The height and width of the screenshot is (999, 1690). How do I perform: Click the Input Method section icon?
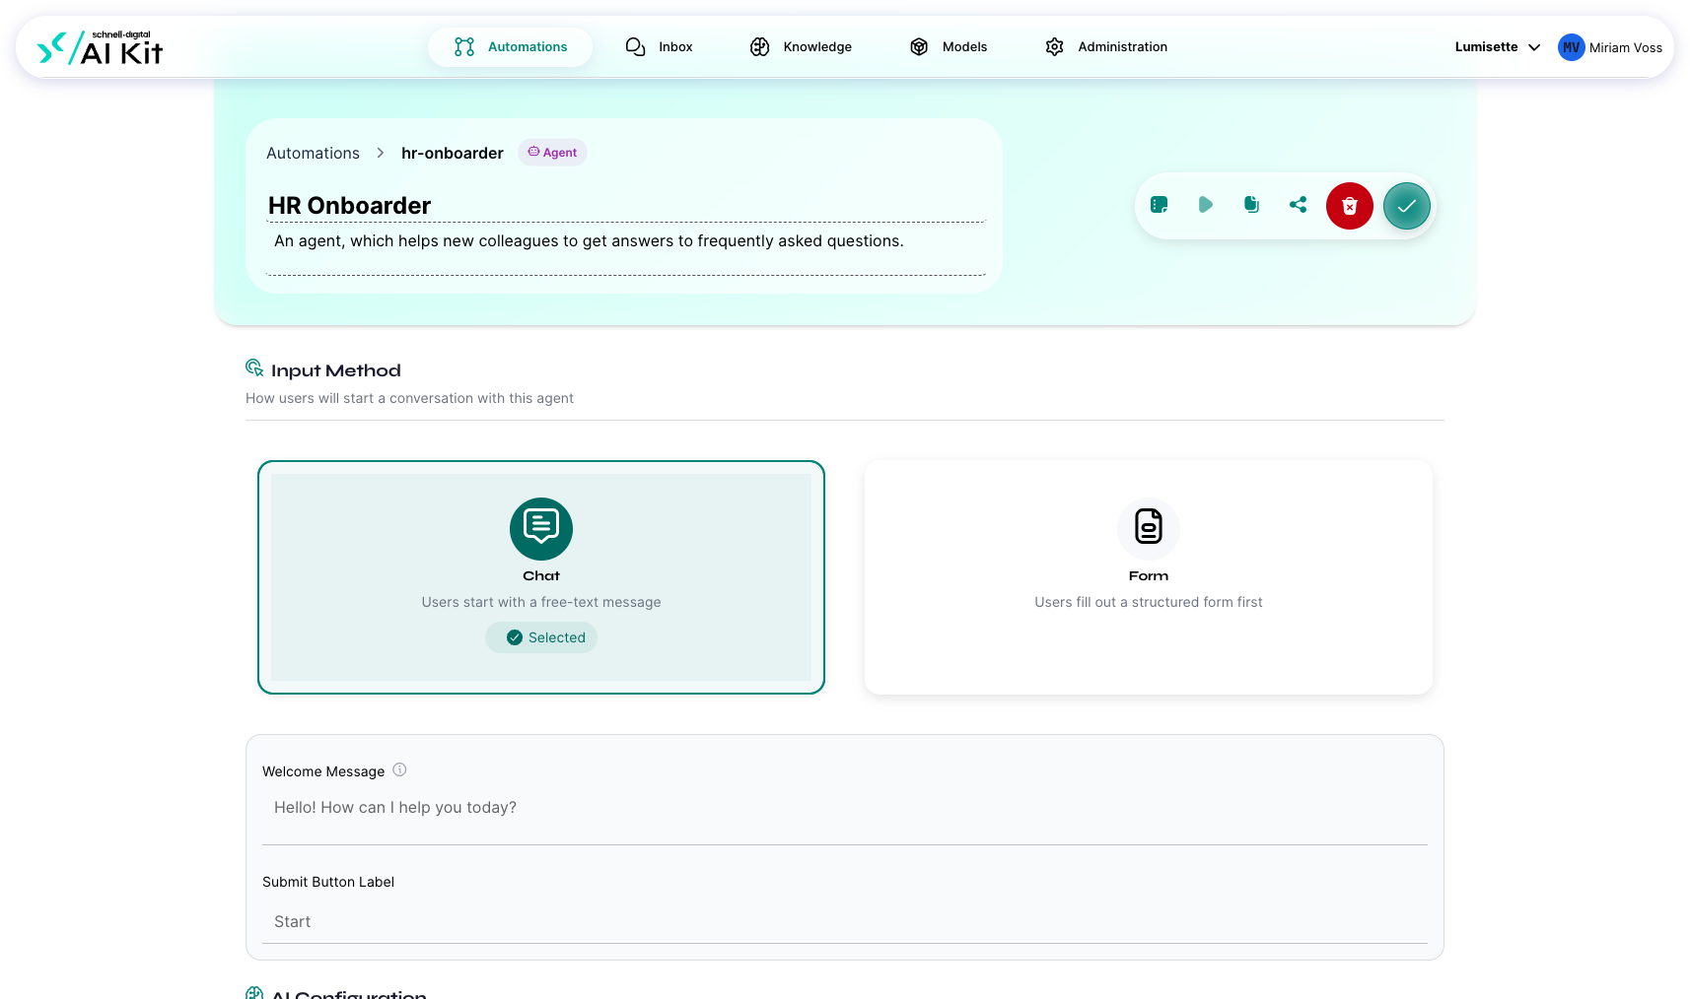254,368
